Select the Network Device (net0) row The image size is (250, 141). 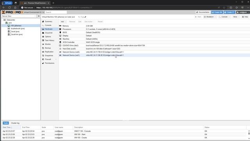[154, 52]
